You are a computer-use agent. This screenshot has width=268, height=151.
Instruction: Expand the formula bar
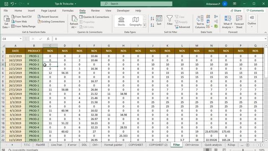click(x=265, y=39)
